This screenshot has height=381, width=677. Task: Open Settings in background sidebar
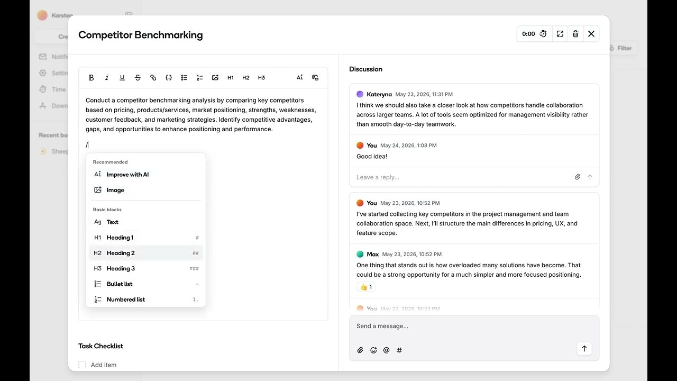pos(54,73)
